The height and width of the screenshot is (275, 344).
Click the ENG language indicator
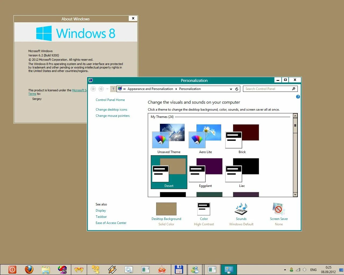pyautogui.click(x=313, y=270)
